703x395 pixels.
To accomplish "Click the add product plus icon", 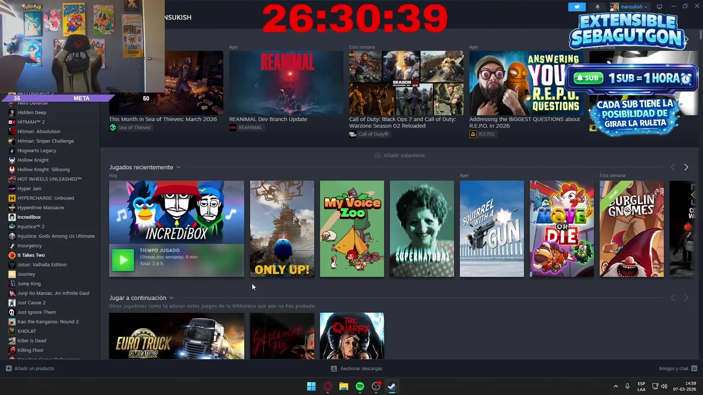I will pos(9,368).
